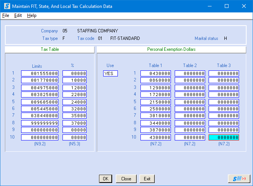The image size is (253, 186).
Task: Click the application icon in title bar
Action: pyautogui.click(x=6, y=6)
